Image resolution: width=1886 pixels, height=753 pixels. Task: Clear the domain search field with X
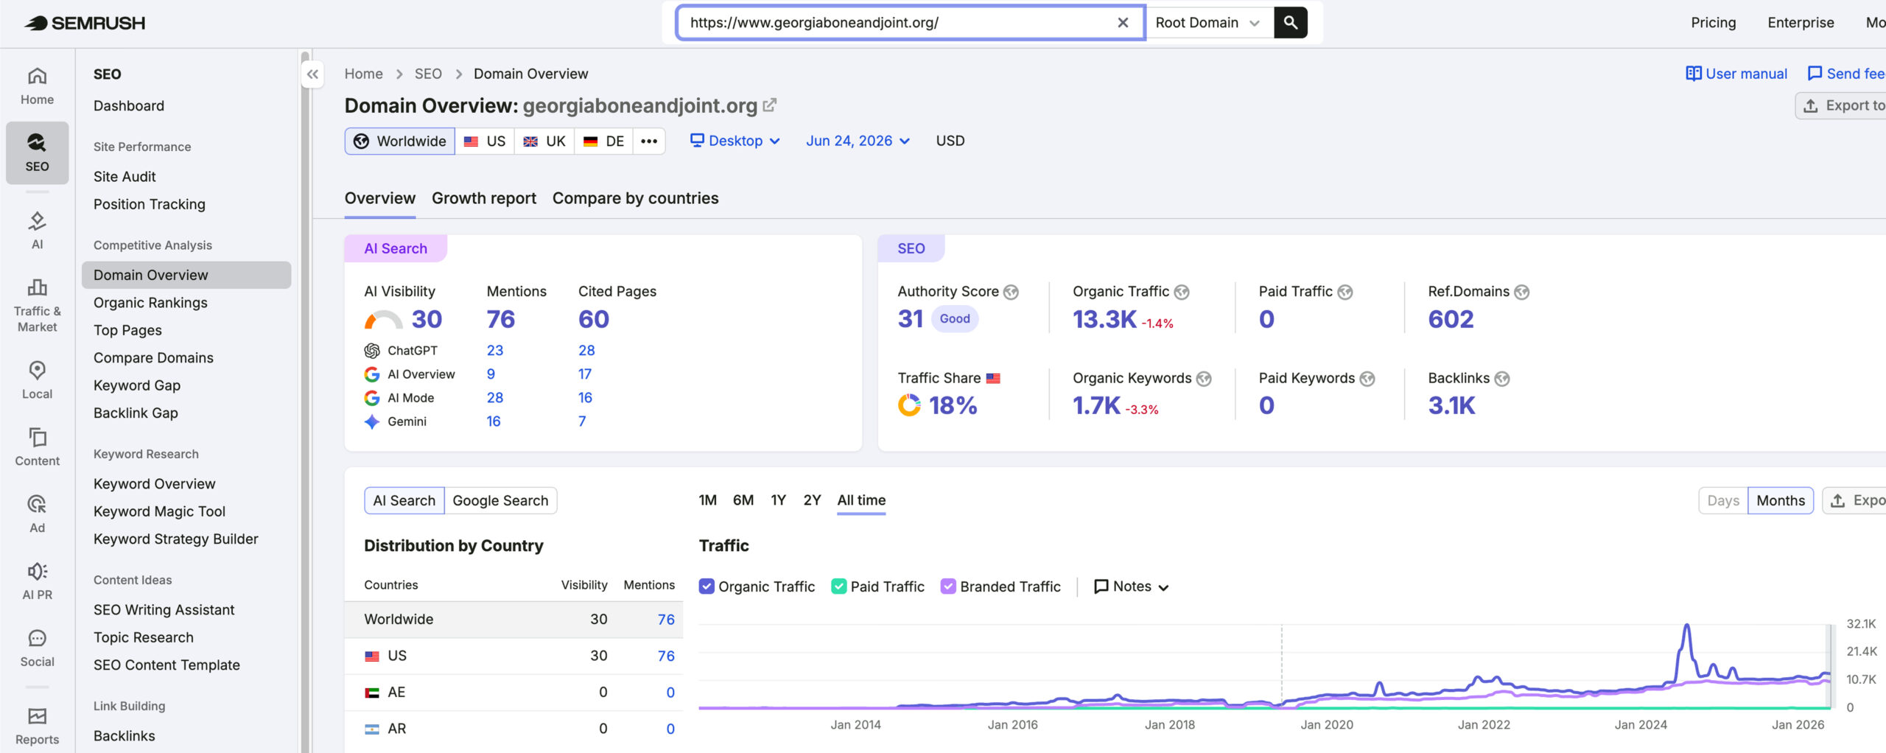click(1123, 23)
